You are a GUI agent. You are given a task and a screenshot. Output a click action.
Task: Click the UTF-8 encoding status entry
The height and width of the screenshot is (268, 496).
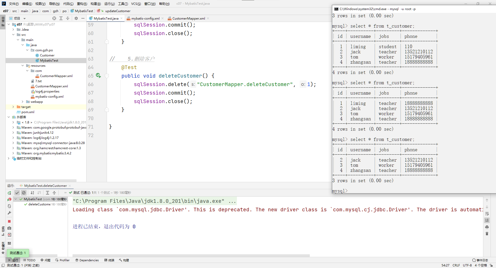tap(467, 265)
